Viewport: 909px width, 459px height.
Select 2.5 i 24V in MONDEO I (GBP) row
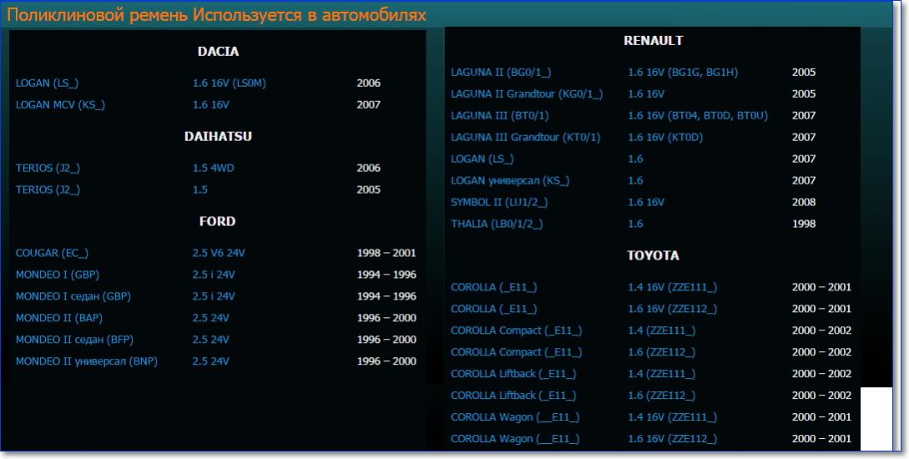click(214, 274)
